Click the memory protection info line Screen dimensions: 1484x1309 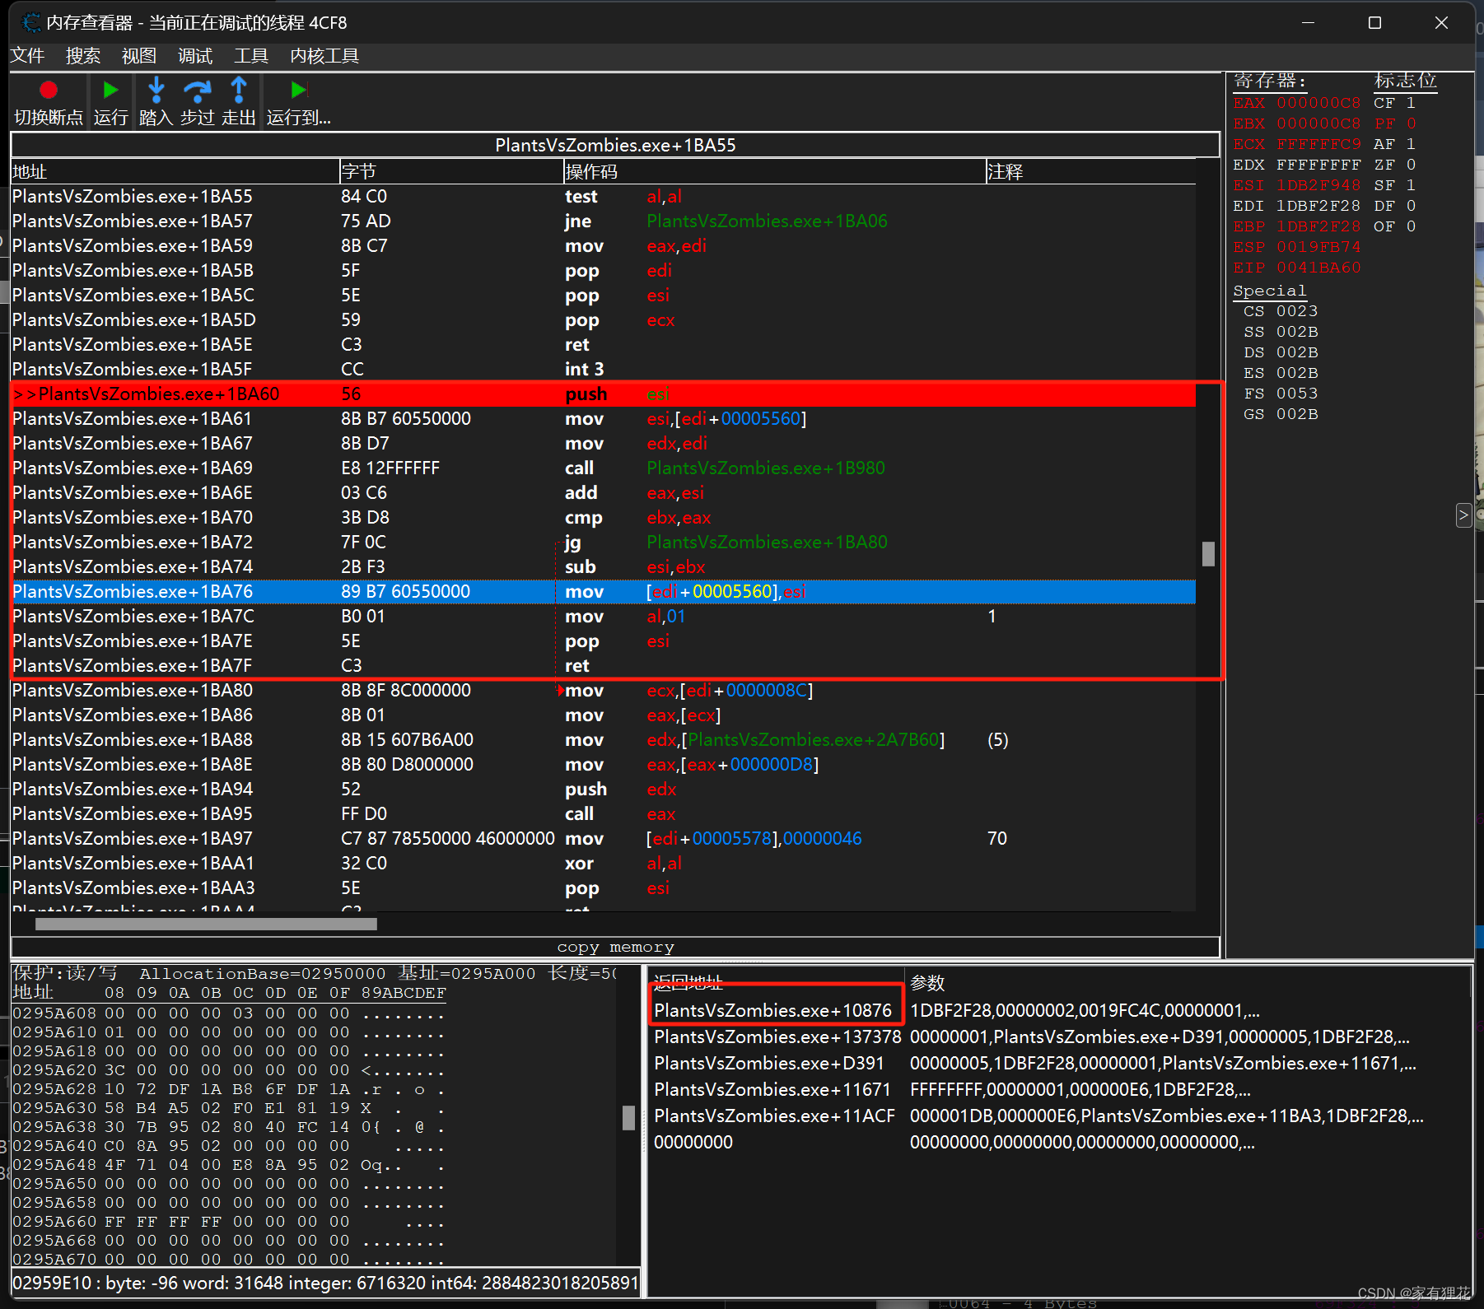[315, 973]
